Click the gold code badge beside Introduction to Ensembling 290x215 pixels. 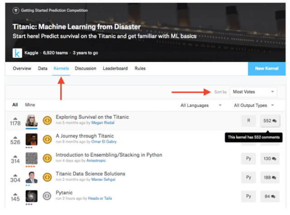tap(47, 158)
